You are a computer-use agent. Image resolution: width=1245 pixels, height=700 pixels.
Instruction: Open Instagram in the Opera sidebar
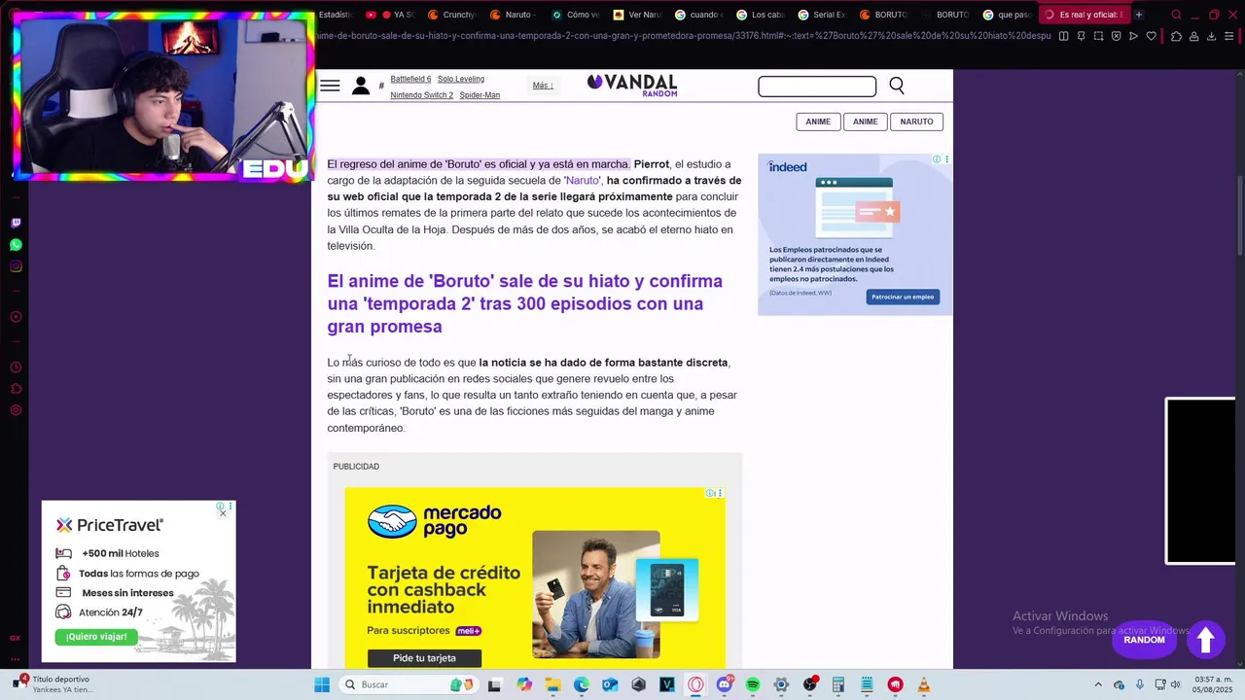pyautogui.click(x=16, y=266)
